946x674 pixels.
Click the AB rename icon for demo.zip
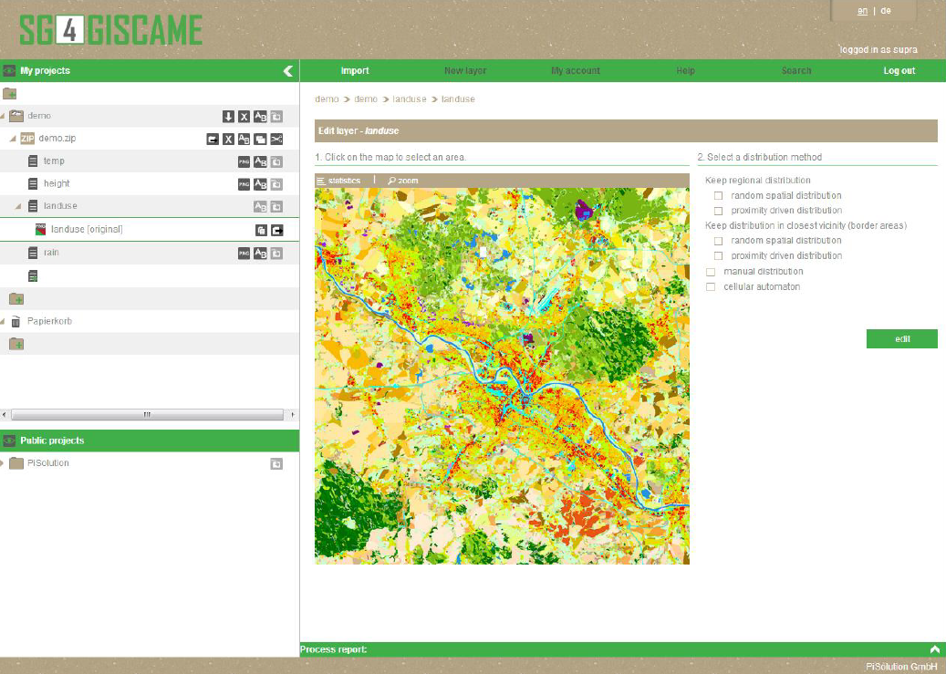pos(244,140)
